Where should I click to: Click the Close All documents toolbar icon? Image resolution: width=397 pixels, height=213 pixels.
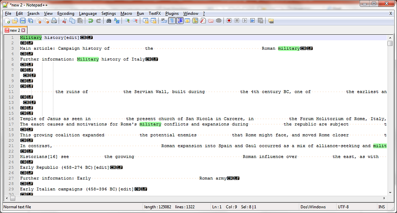pos(46,21)
